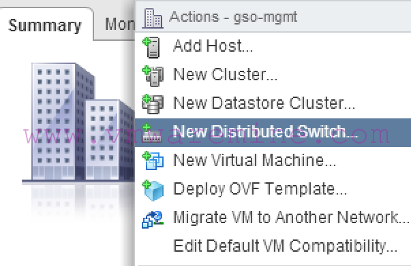Click the Deploy OVF Template cube icon
The height and width of the screenshot is (266, 411).
[x=153, y=190]
